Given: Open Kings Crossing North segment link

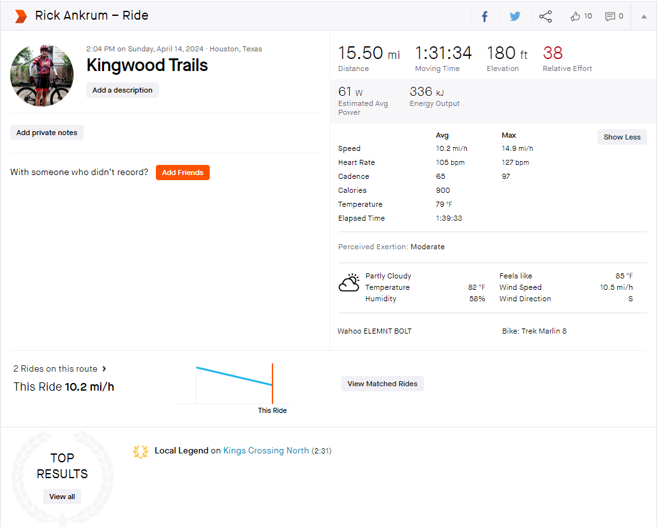Looking at the screenshot, I should (x=266, y=450).
